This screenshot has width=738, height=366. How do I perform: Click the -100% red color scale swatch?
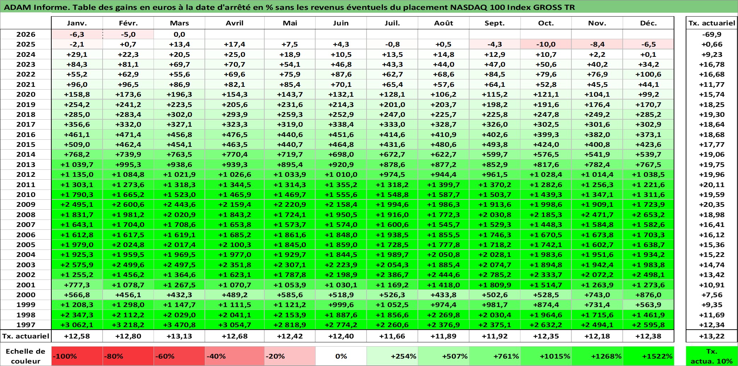tap(77, 356)
